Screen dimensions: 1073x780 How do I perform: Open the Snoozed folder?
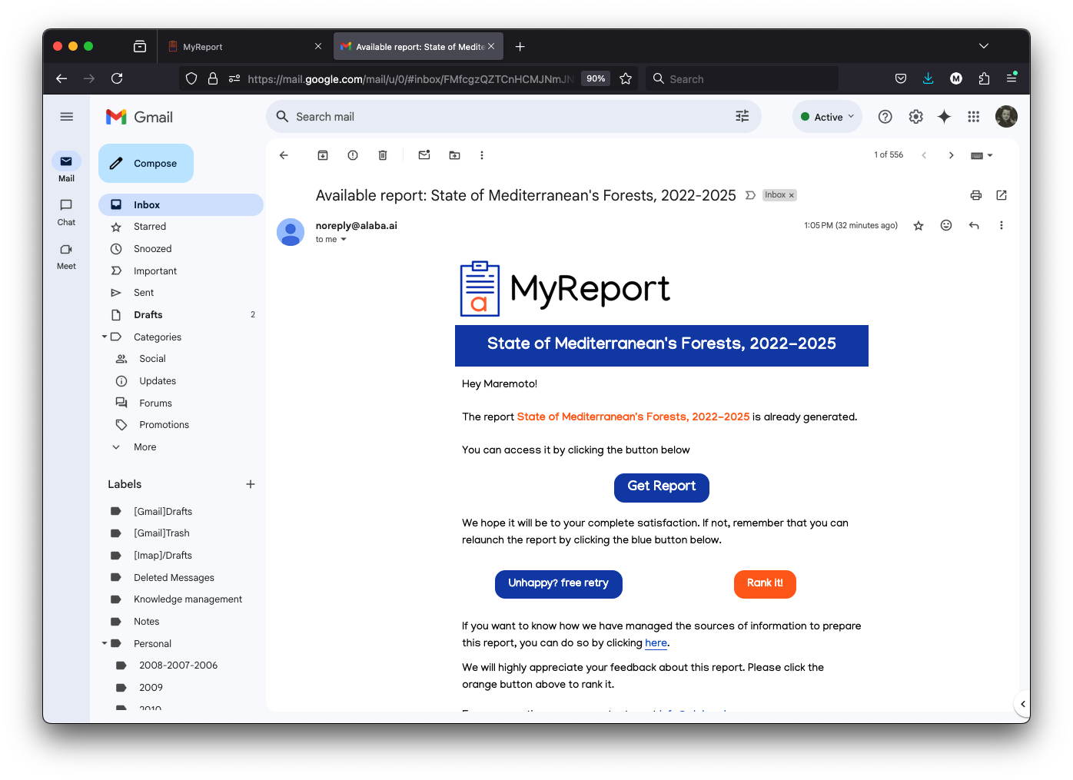coord(181,249)
